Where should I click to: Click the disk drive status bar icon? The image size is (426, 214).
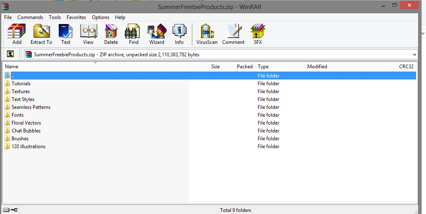(x=6, y=210)
